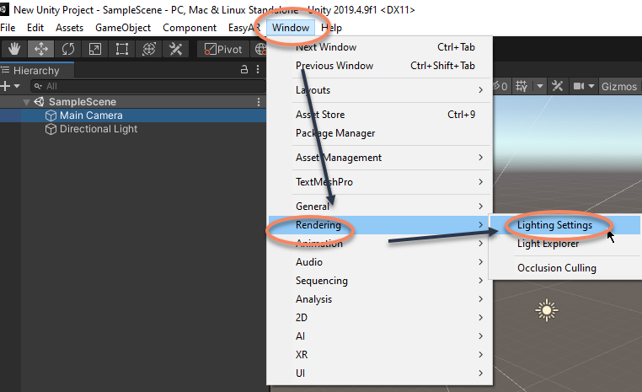Click the sun light gizmo in scene
The image size is (642, 392).
tap(547, 311)
